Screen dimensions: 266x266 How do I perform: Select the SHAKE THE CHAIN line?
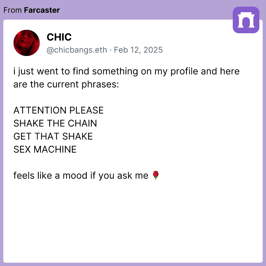(x=55, y=123)
